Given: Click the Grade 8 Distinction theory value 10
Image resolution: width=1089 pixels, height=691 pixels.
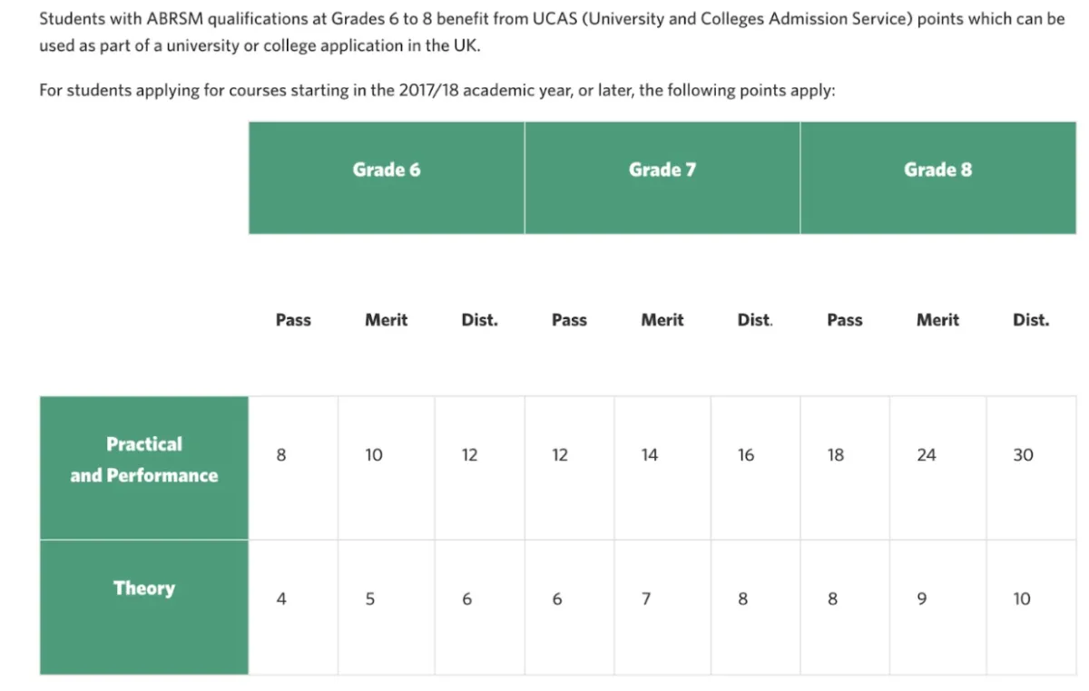Looking at the screenshot, I should (x=1022, y=599).
